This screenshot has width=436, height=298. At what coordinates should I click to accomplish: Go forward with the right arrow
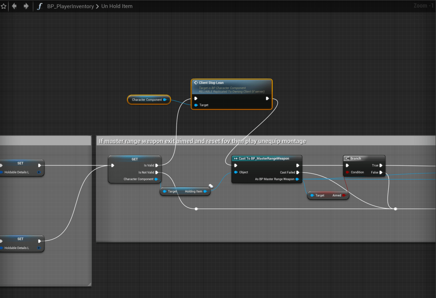26,6
